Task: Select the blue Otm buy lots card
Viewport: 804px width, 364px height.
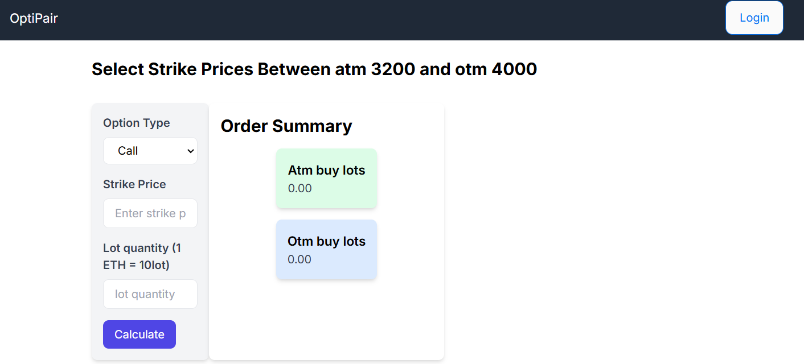Action: 326,250
